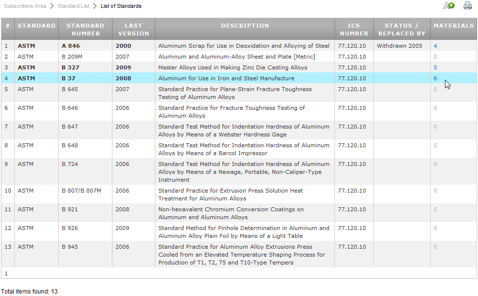Click 'Total items found: 13' text
Viewport: 478px width, 296px height.
[29, 292]
